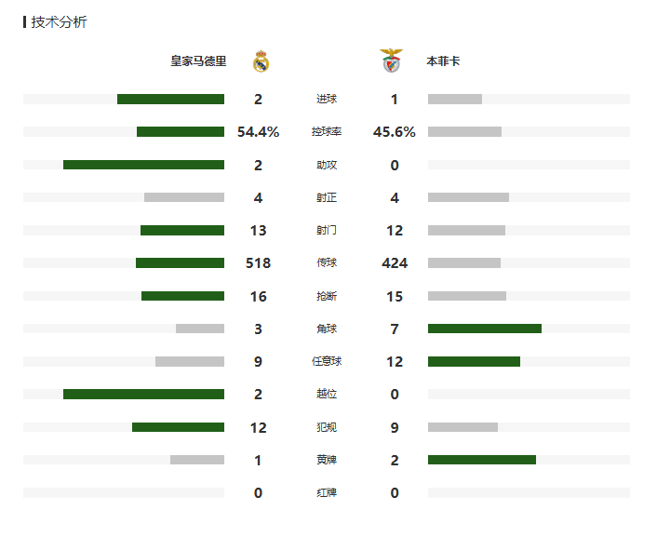Click Benfica's green 任意球 free kicks bar
The height and width of the screenshot is (537, 657).
point(474,361)
